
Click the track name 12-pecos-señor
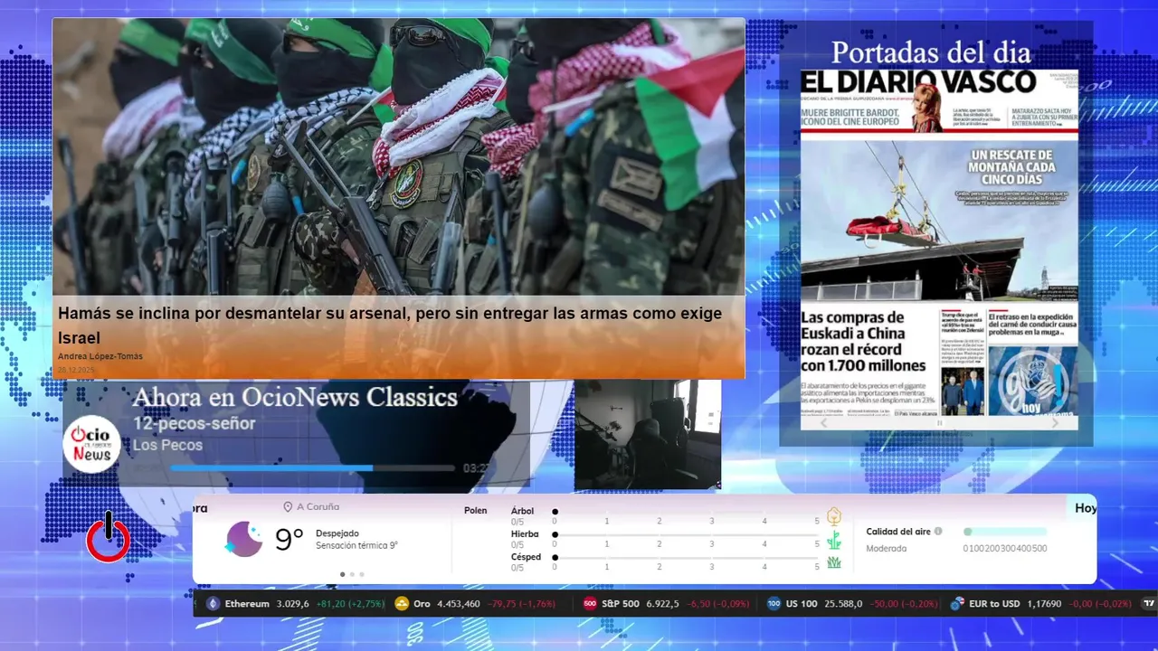coord(195,423)
